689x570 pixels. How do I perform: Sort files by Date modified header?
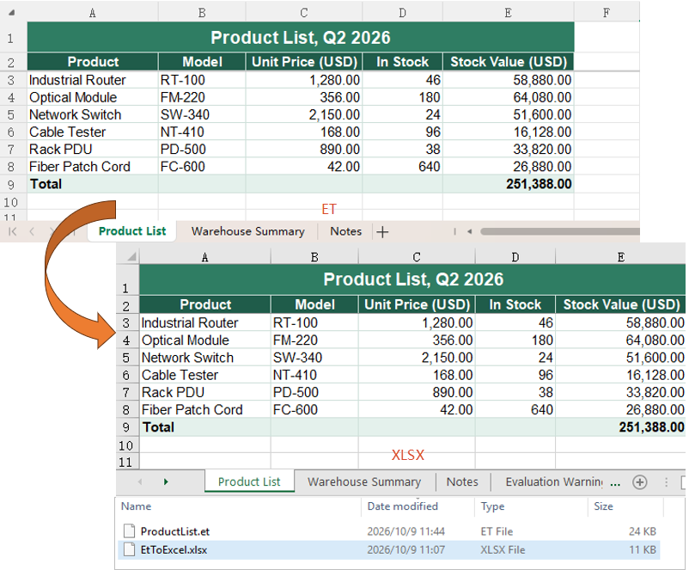[x=403, y=506]
